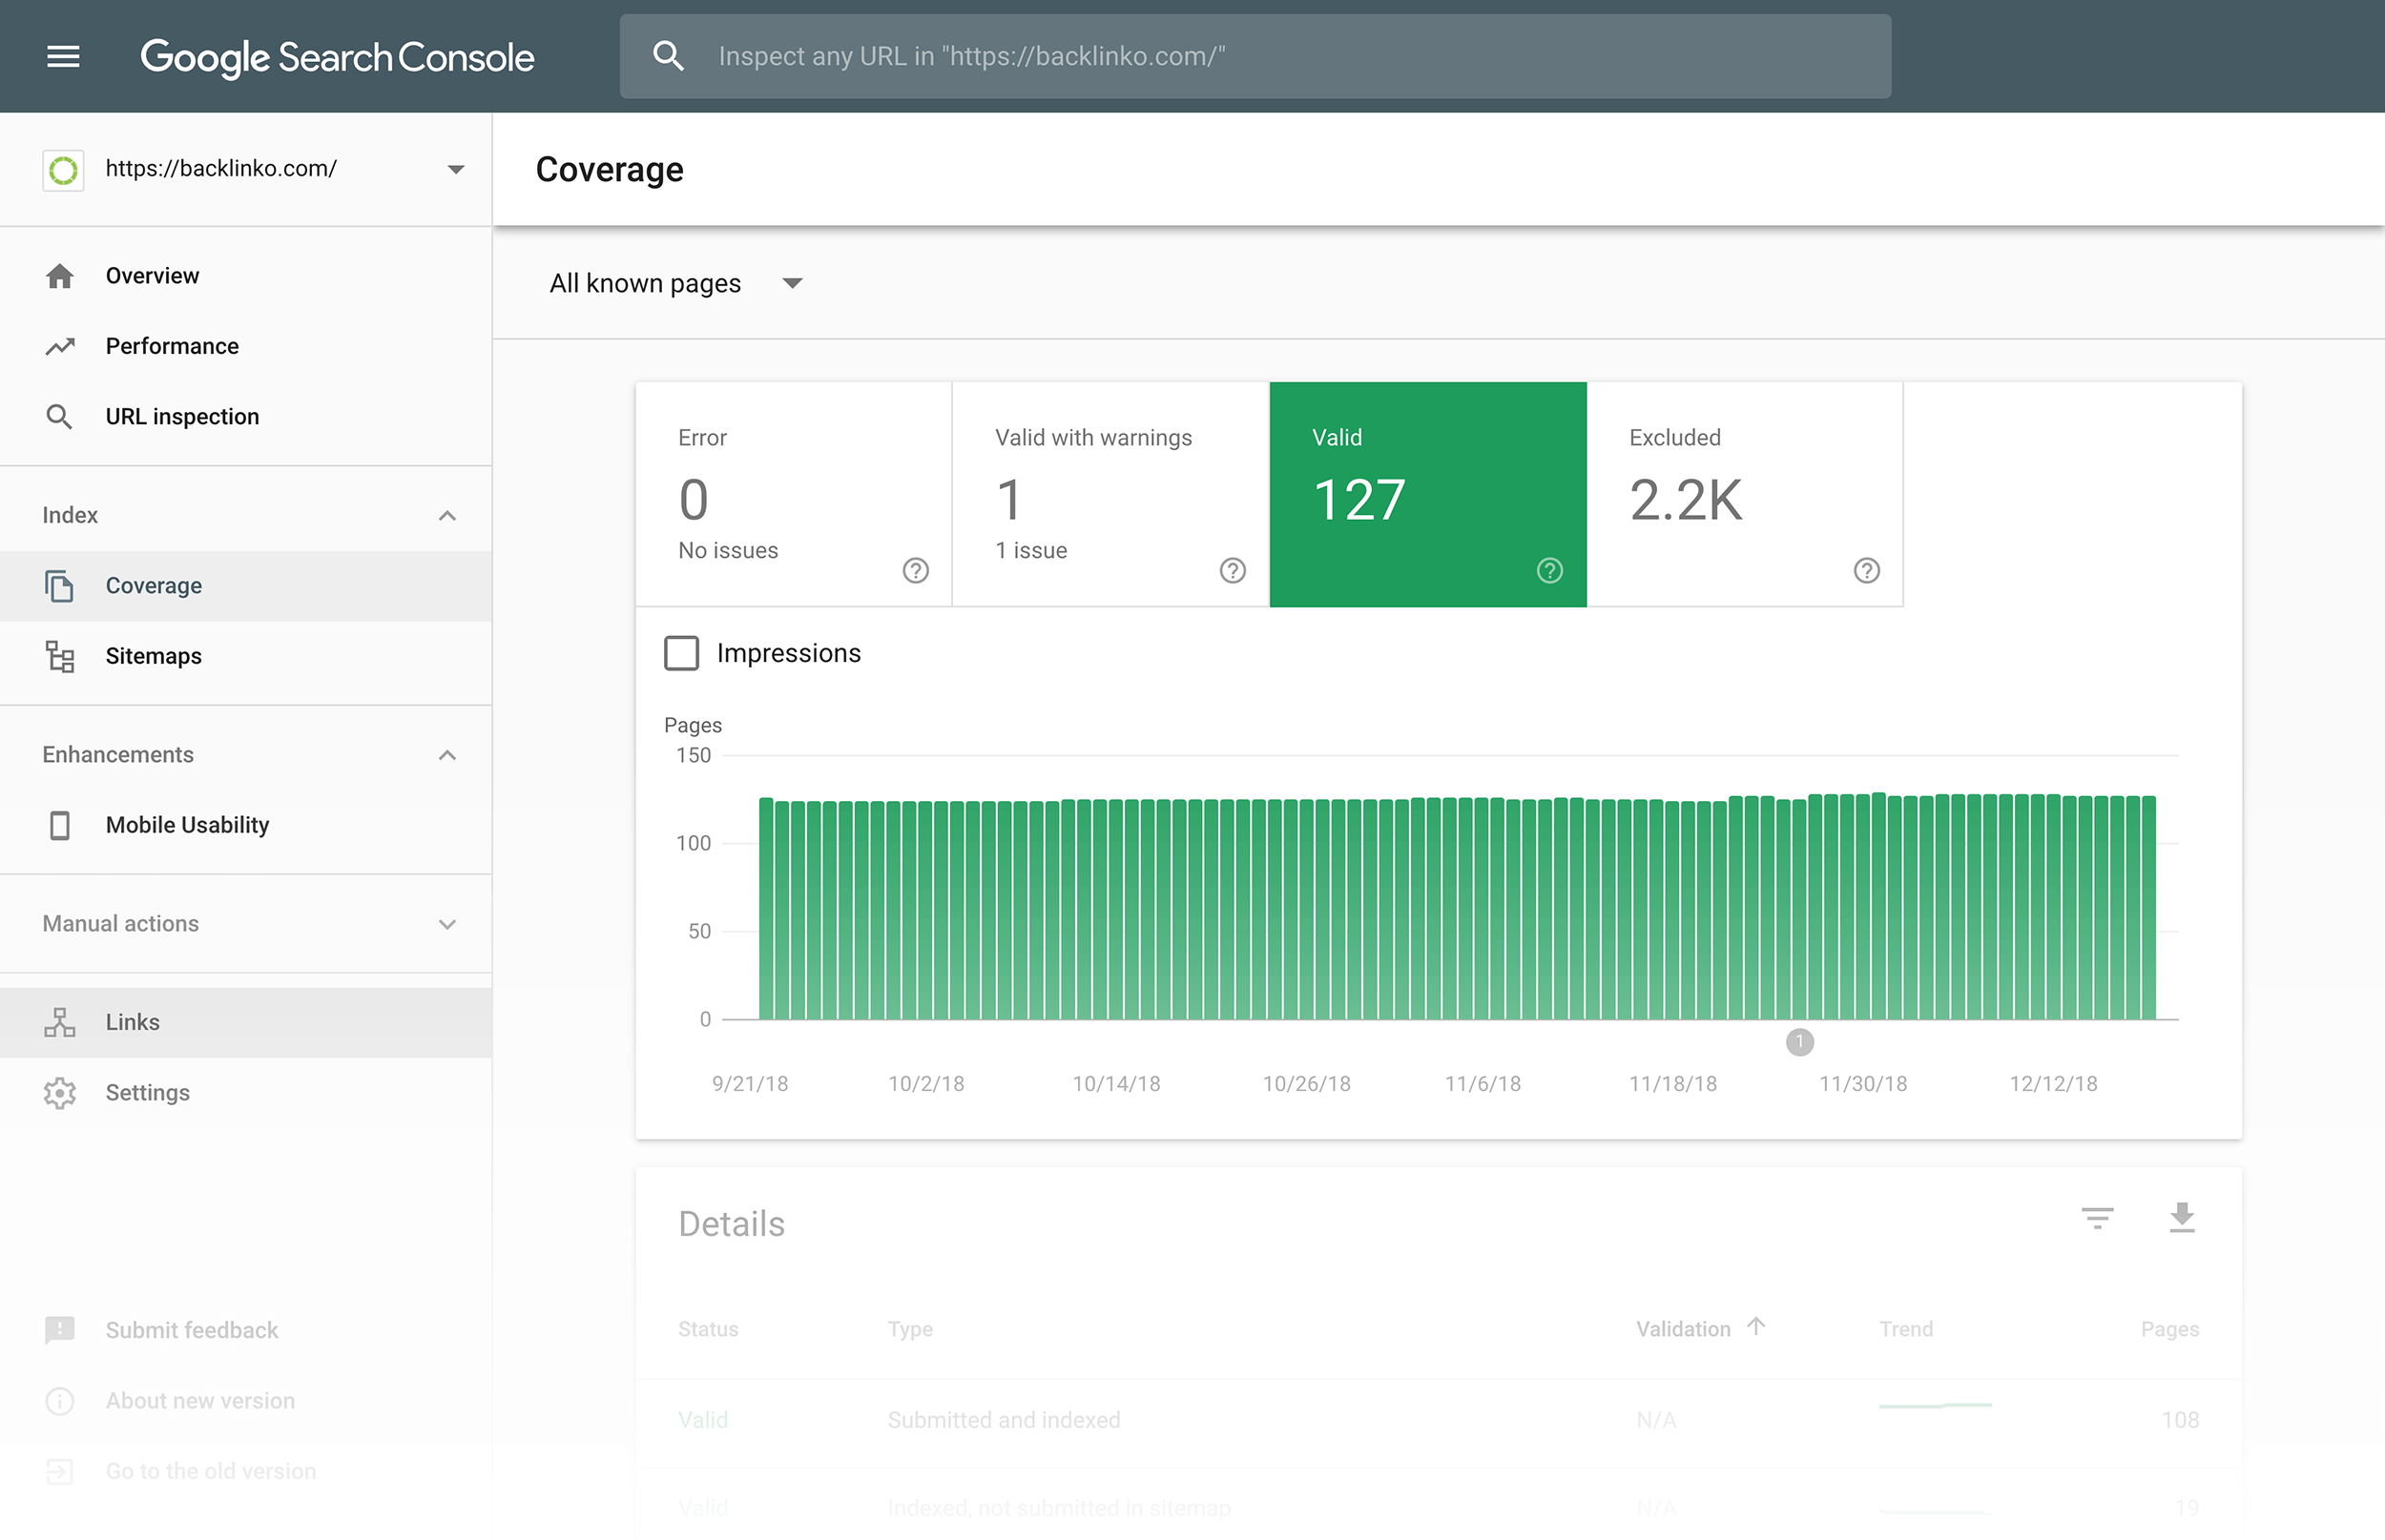Click help icon on Excluded card

[x=1867, y=570]
